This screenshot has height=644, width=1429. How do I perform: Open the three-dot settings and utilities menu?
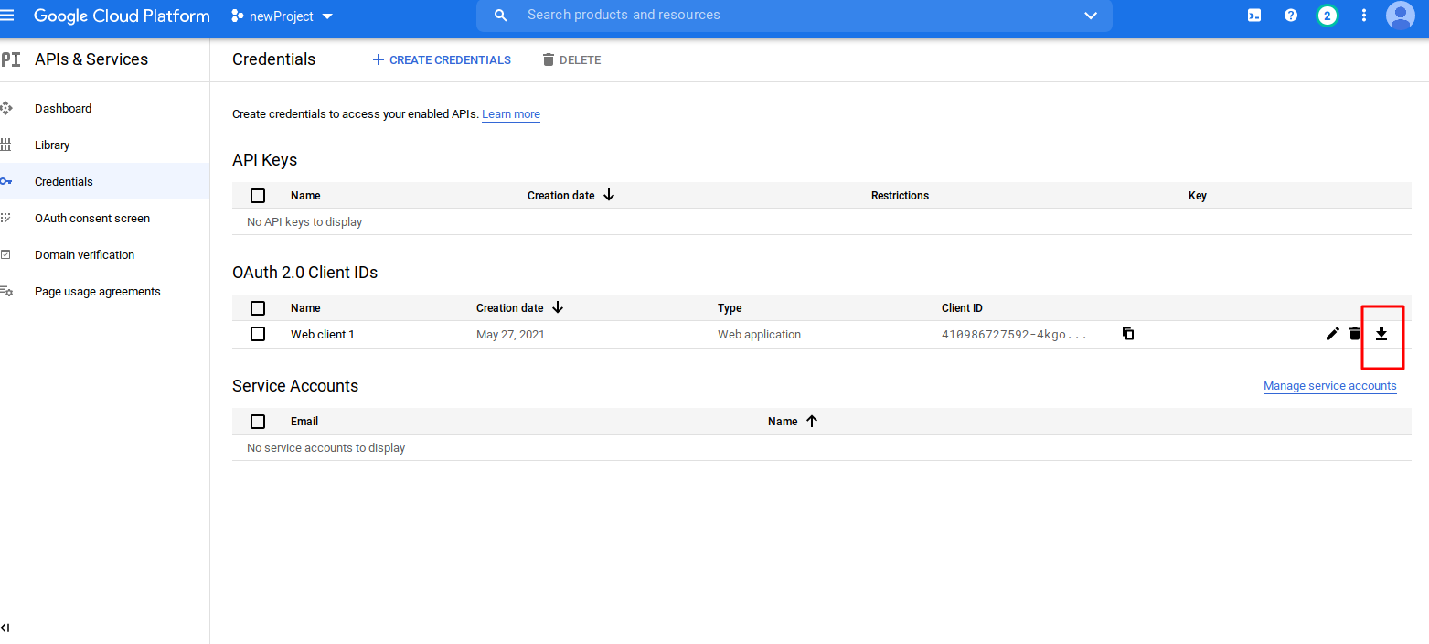click(1364, 16)
